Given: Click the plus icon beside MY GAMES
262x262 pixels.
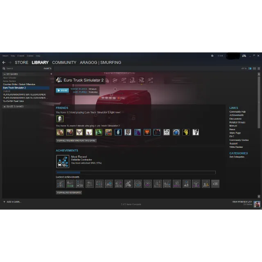Looking at the screenshot, I should [51, 74].
